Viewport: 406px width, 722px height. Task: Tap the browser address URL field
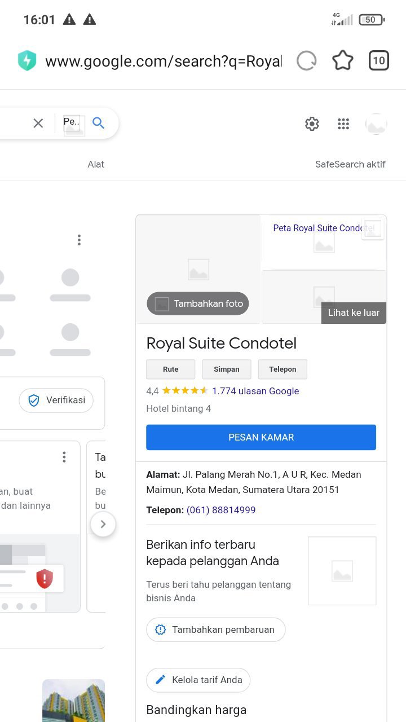pos(164,61)
